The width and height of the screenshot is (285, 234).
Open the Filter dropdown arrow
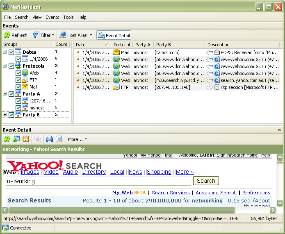(x=53, y=35)
